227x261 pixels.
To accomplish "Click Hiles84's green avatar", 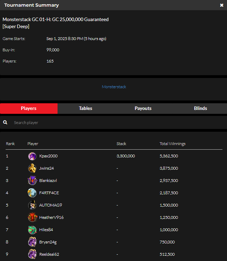I will pyautogui.click(x=32, y=230).
